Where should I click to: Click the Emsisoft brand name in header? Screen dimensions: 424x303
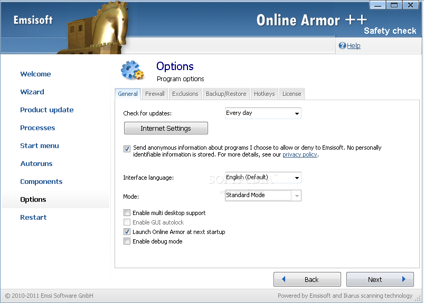[x=33, y=20]
